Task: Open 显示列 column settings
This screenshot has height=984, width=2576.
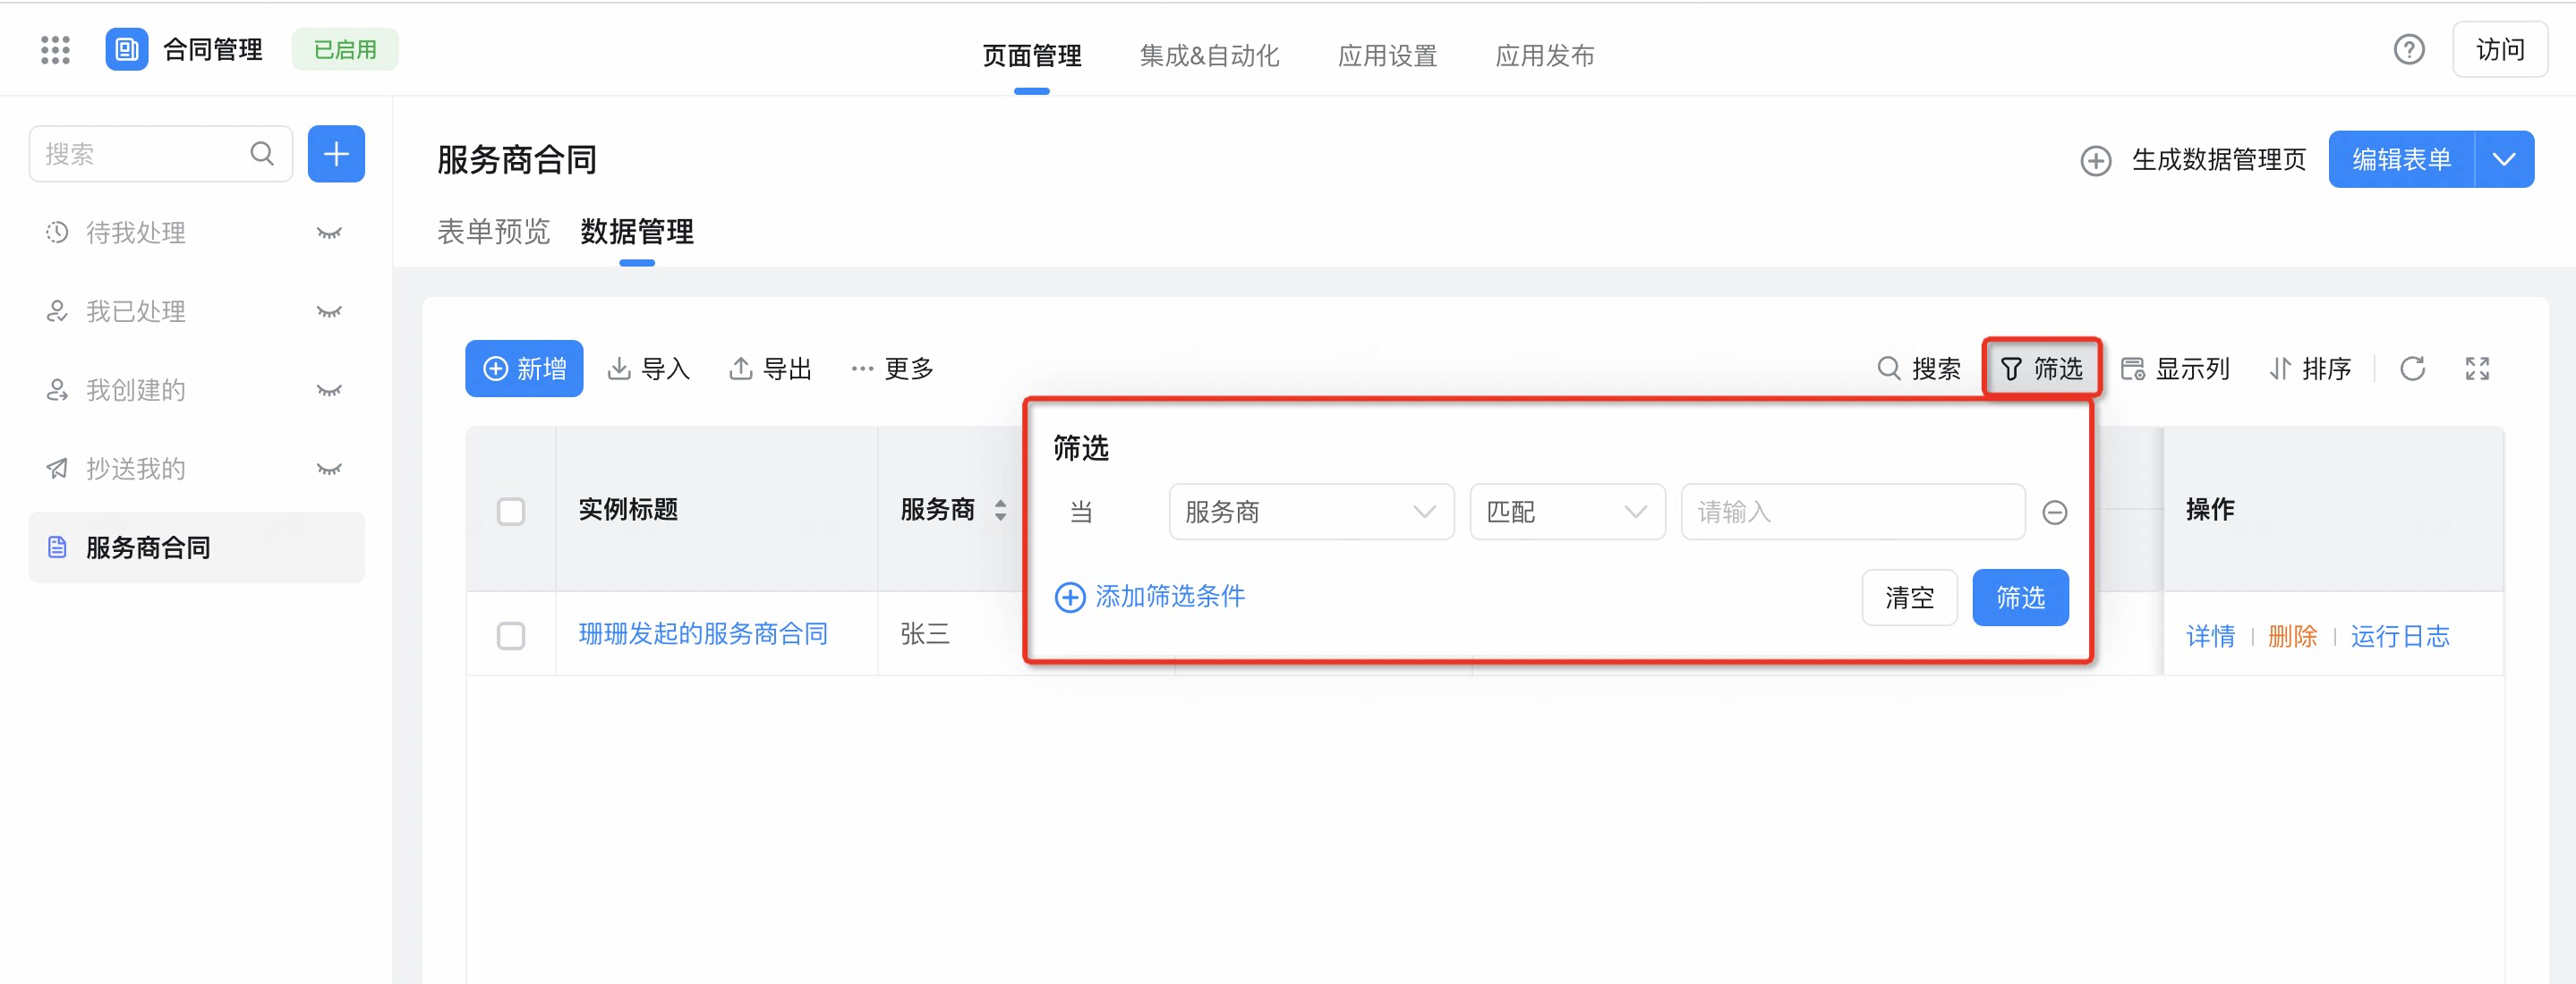Action: (2175, 369)
